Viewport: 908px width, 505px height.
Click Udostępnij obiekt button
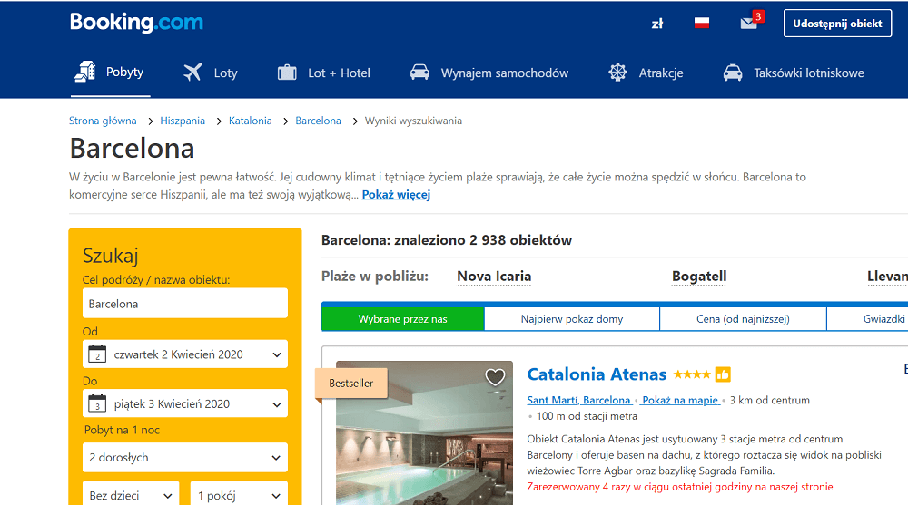[837, 24]
